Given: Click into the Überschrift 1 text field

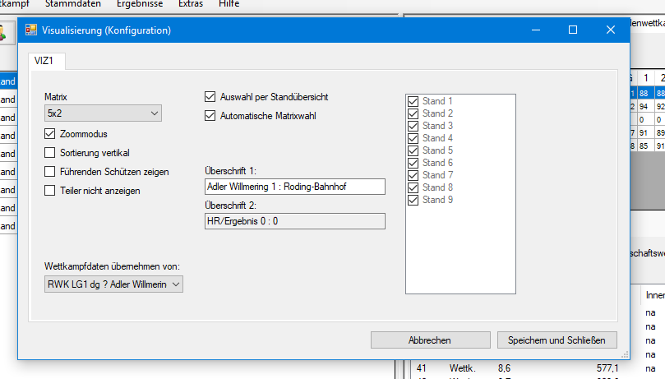Looking at the screenshot, I should click(x=294, y=187).
